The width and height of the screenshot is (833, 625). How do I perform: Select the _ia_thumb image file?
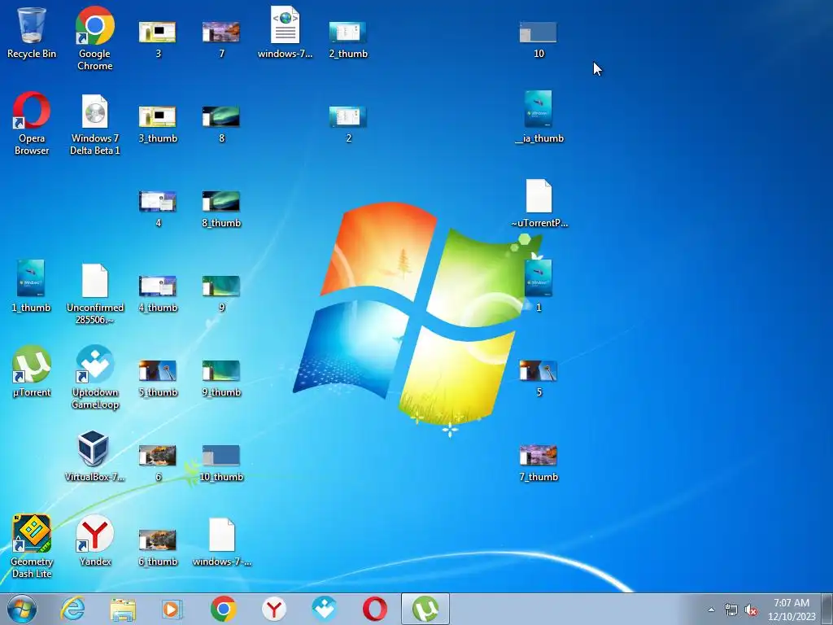click(x=539, y=117)
